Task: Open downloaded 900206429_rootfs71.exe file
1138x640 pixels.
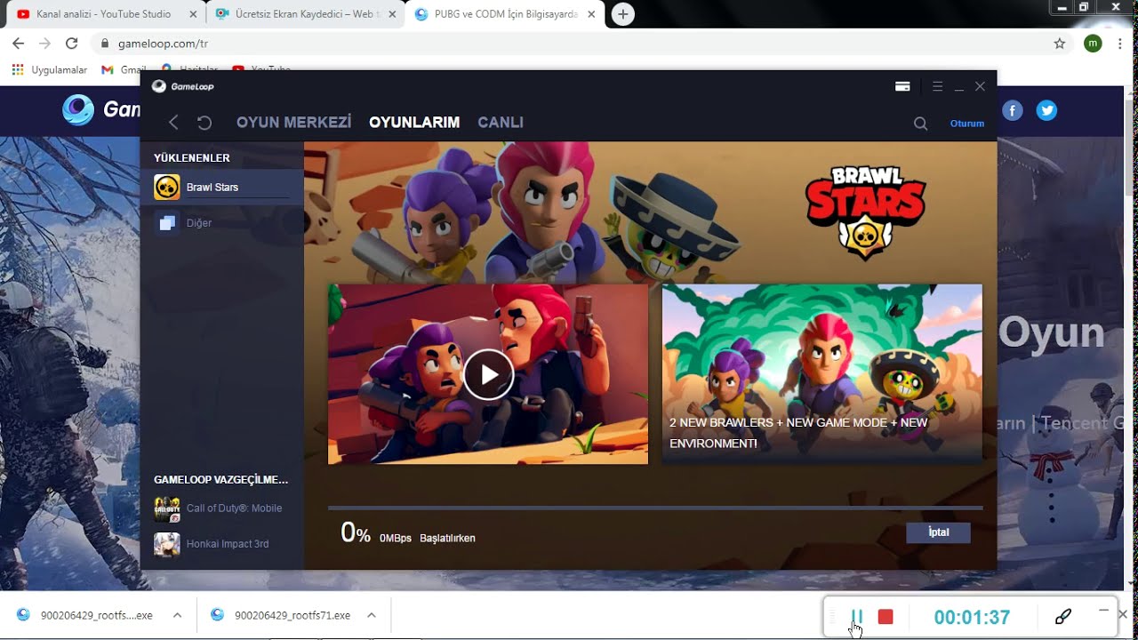Action: pos(281,615)
